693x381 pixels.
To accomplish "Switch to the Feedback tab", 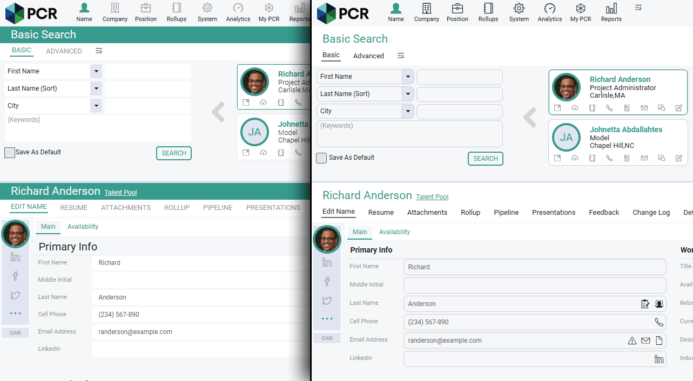I will tap(604, 213).
